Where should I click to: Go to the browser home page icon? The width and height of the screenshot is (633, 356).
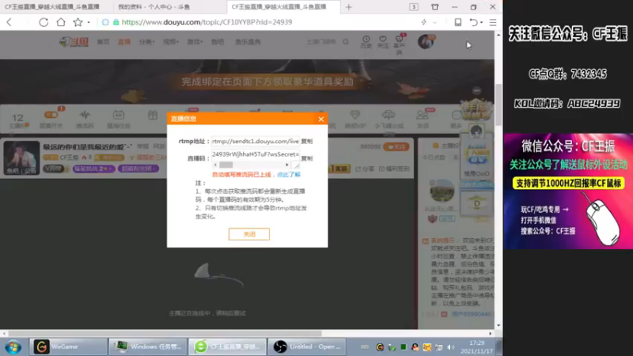point(61,22)
